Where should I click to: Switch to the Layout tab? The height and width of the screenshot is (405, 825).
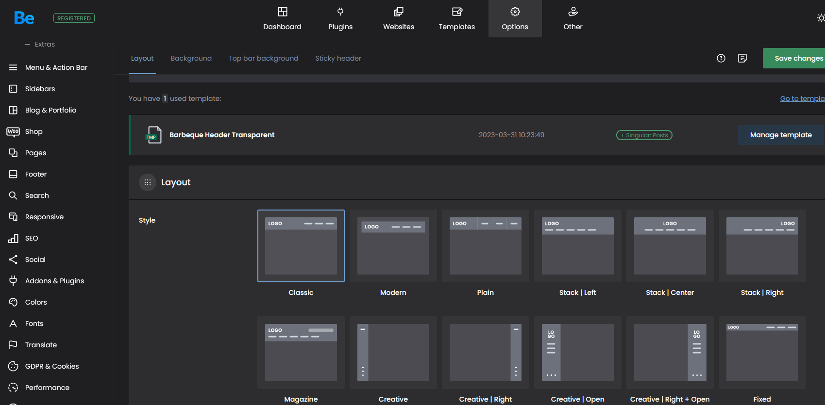142,58
